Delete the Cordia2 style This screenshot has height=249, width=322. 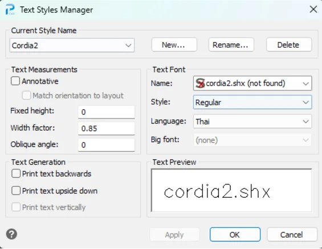click(289, 45)
